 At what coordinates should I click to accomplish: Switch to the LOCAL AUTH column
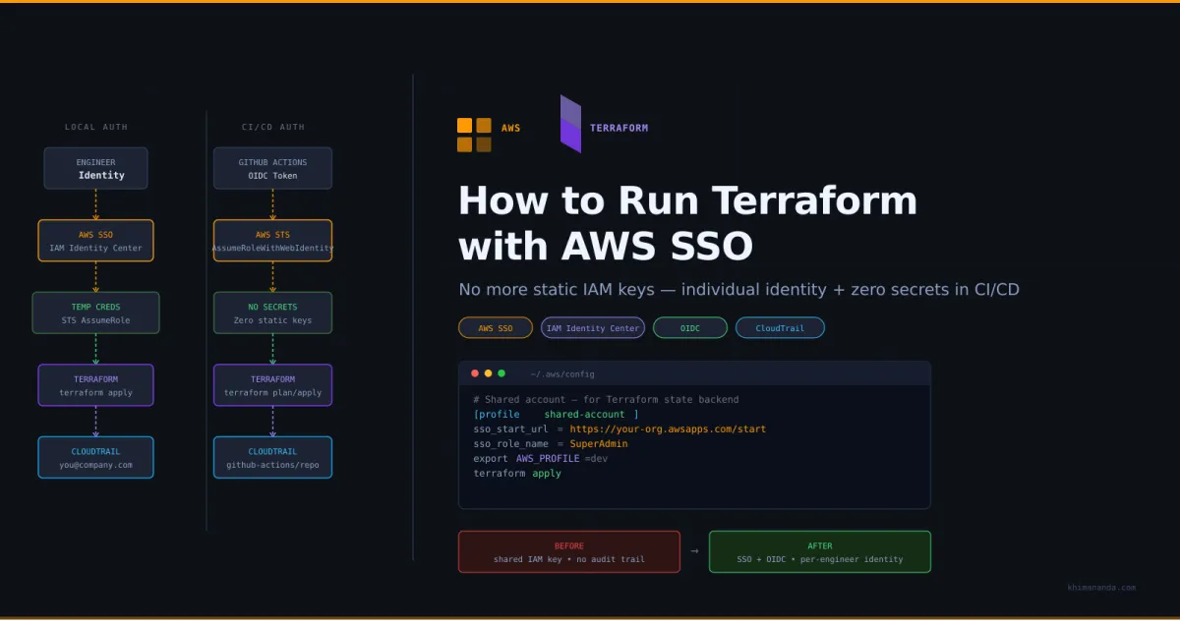click(x=95, y=127)
